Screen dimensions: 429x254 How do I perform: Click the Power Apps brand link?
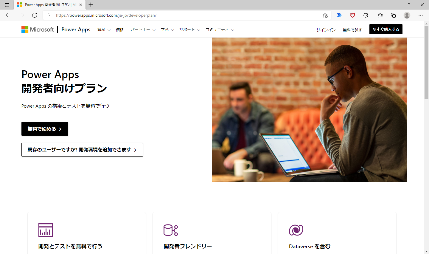pyautogui.click(x=76, y=29)
